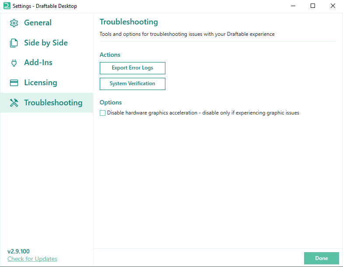Click the Actions section heading
The width and height of the screenshot is (343, 267).
point(110,55)
